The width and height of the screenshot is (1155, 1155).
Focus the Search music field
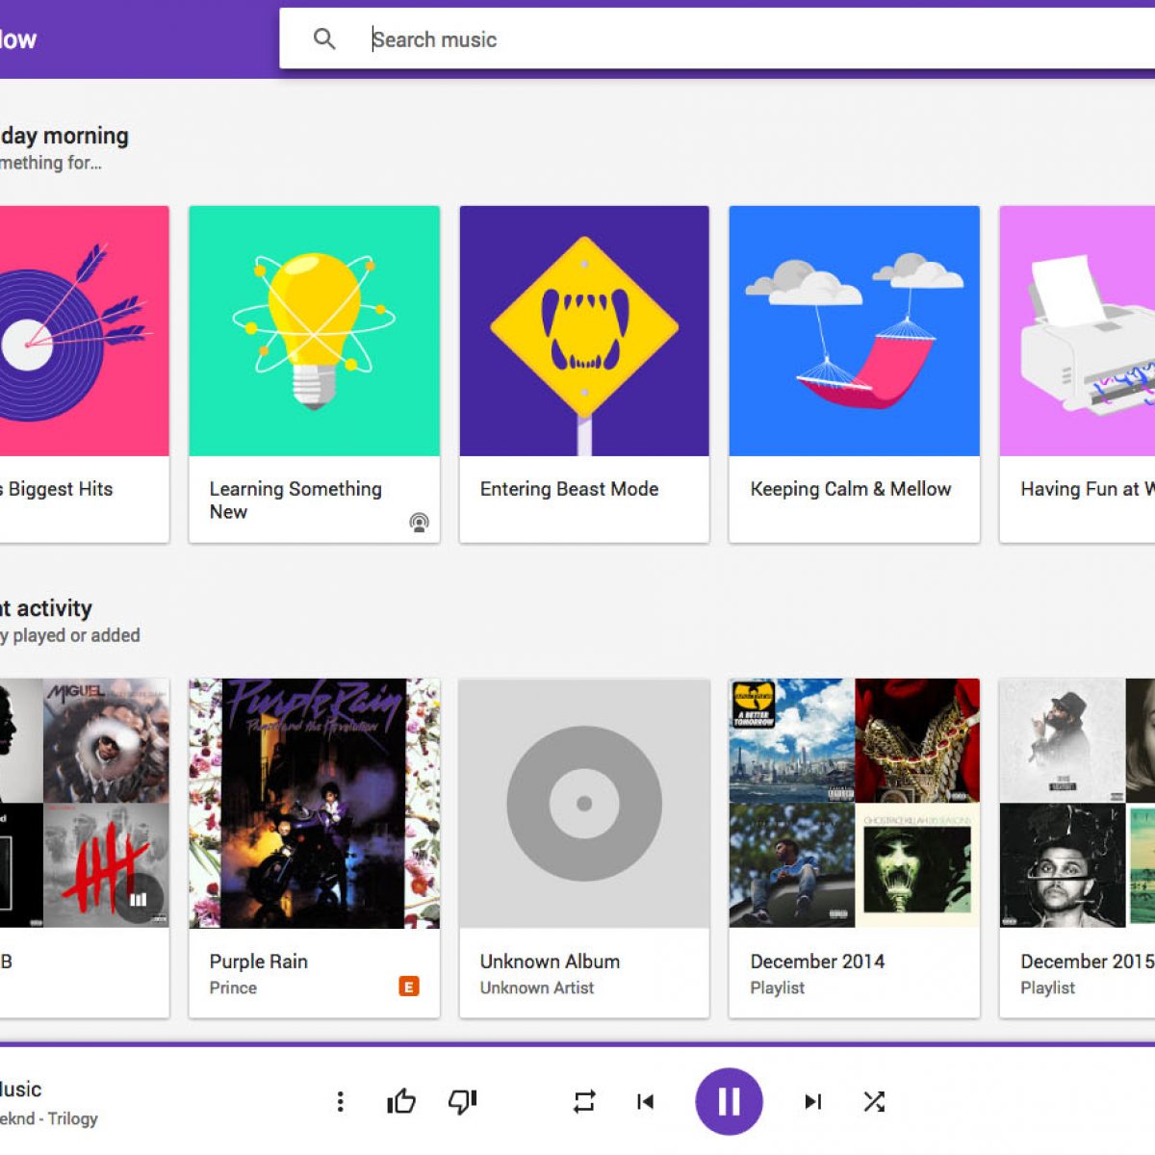coord(674,39)
